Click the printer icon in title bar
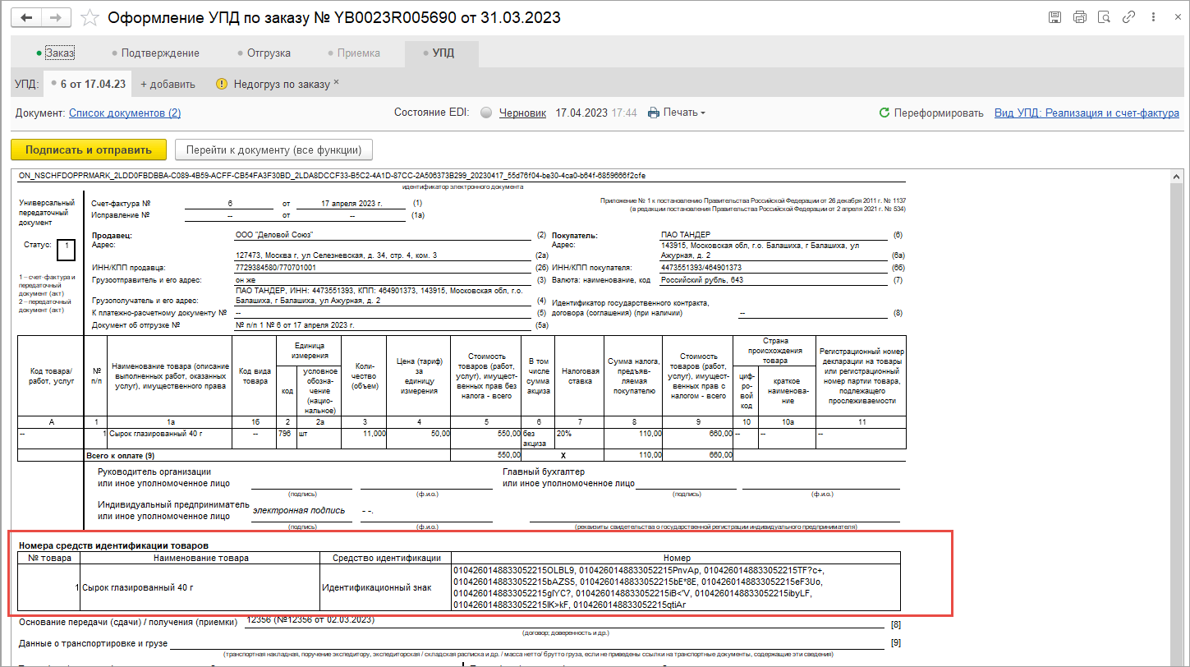 [1080, 17]
